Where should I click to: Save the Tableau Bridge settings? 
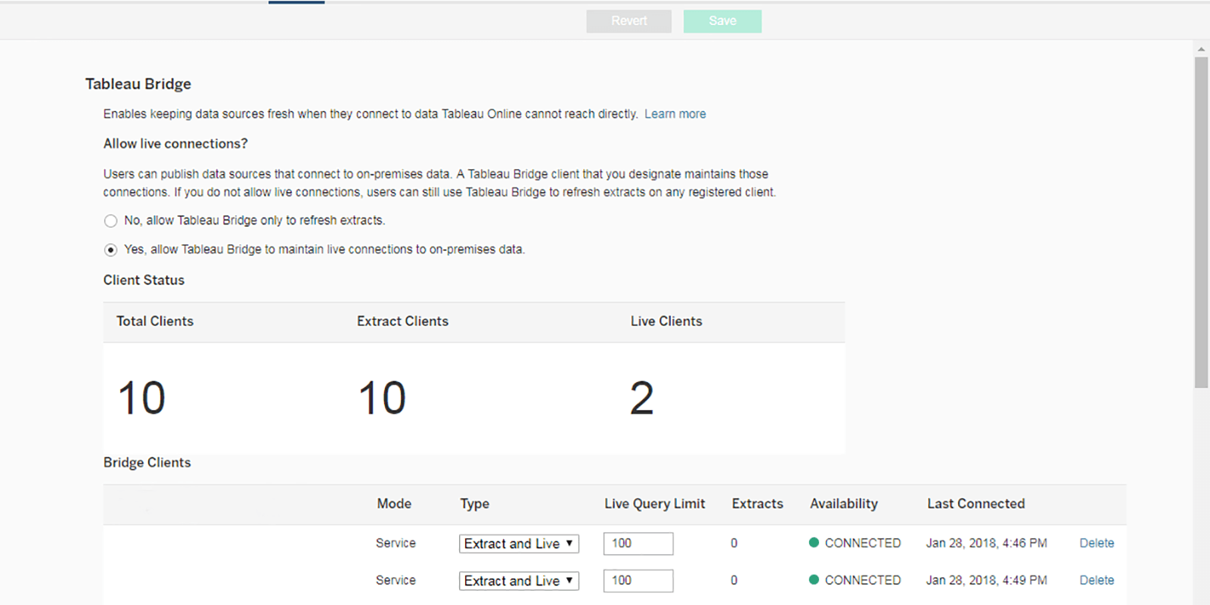click(x=722, y=21)
